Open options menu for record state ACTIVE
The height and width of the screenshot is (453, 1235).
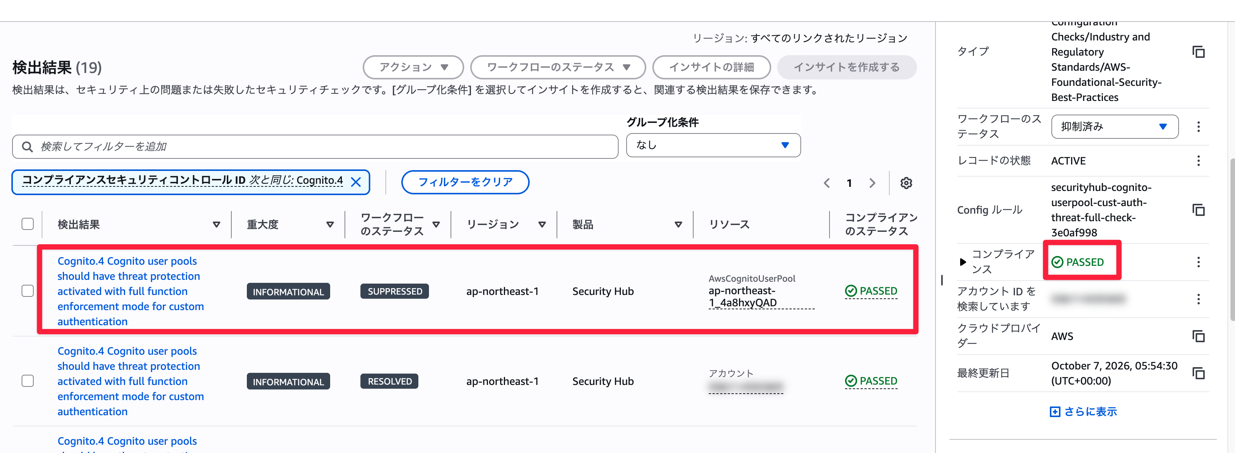pyautogui.click(x=1198, y=161)
